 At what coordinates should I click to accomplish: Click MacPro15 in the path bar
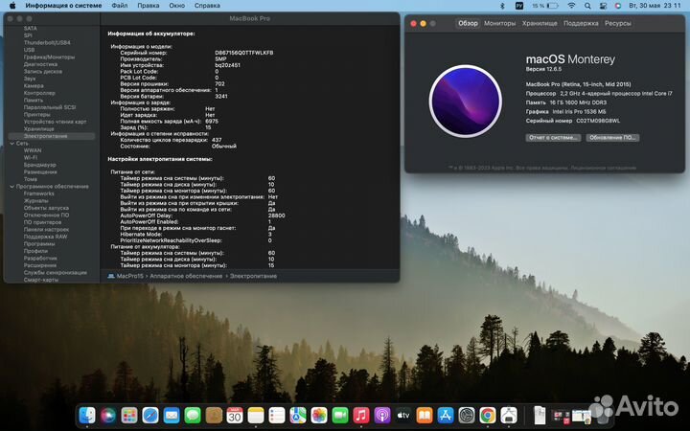point(126,276)
